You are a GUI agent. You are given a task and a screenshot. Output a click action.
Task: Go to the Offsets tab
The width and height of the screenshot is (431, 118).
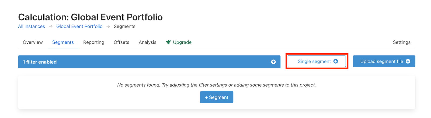click(x=121, y=42)
